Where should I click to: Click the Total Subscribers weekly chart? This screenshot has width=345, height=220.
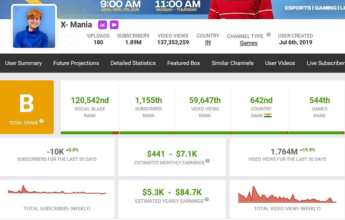57,191
